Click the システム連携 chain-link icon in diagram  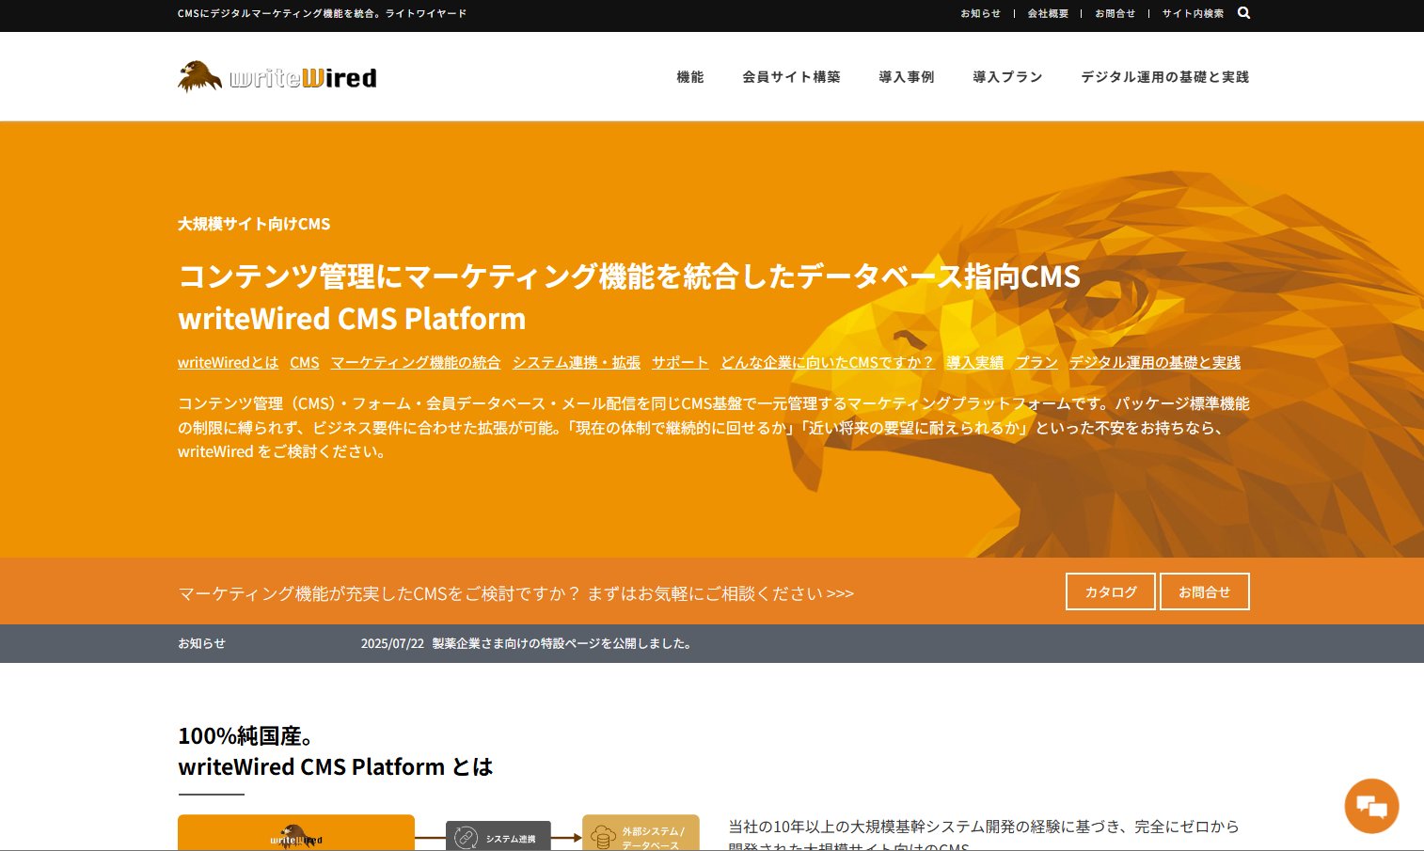465,836
